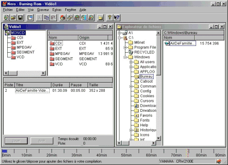Expand the Command folder node
Image resolution: width=228 pixels, height=165 pixels.
pyautogui.click(x=131, y=86)
